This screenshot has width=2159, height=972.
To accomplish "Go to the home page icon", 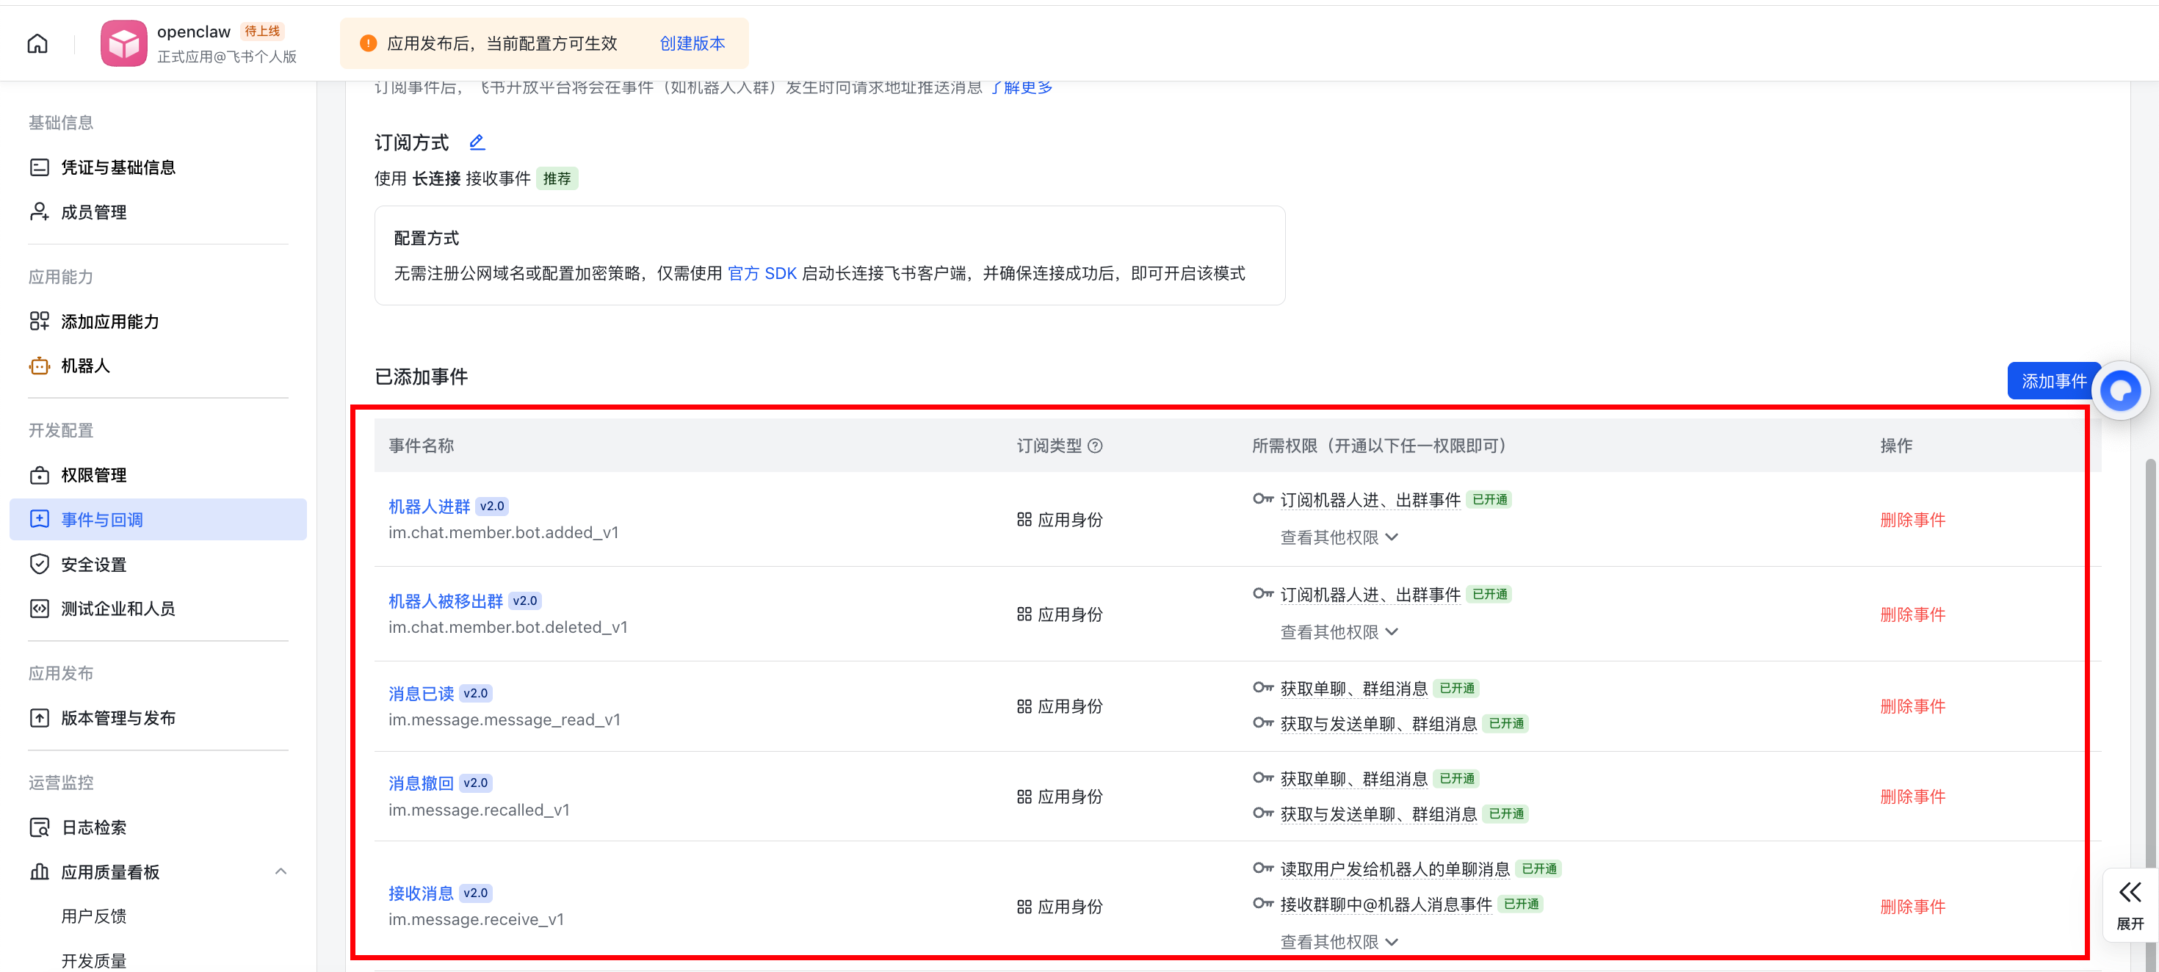I will (37, 43).
